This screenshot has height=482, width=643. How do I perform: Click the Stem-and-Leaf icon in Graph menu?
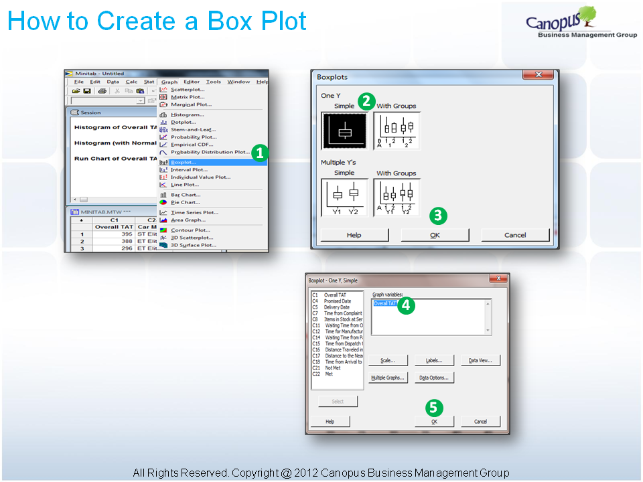163,129
